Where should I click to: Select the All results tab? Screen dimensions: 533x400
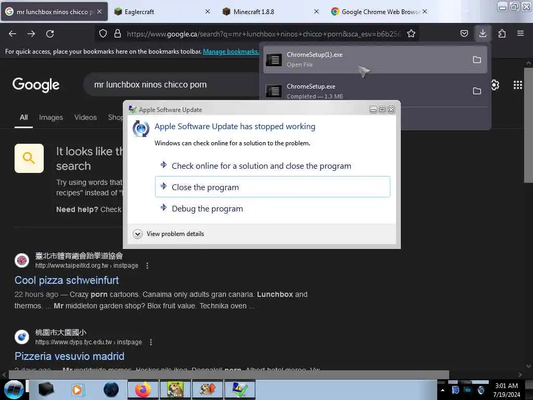[x=24, y=117]
